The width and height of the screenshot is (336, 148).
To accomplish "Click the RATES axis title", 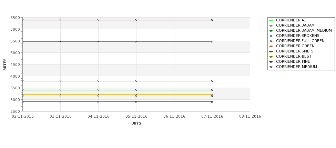I will (x=5, y=65).
